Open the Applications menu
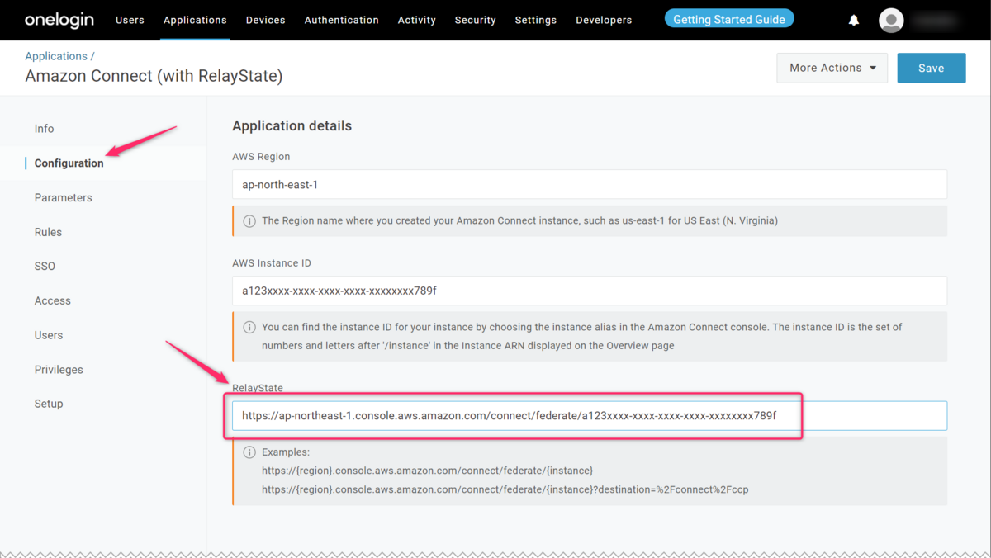 pos(195,20)
